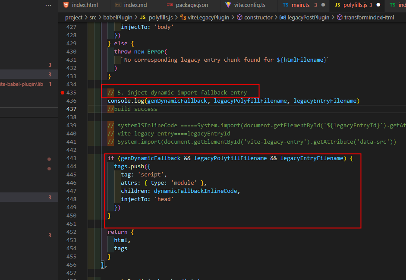Click the Markdown icon on the index.md tab

point(118,6)
